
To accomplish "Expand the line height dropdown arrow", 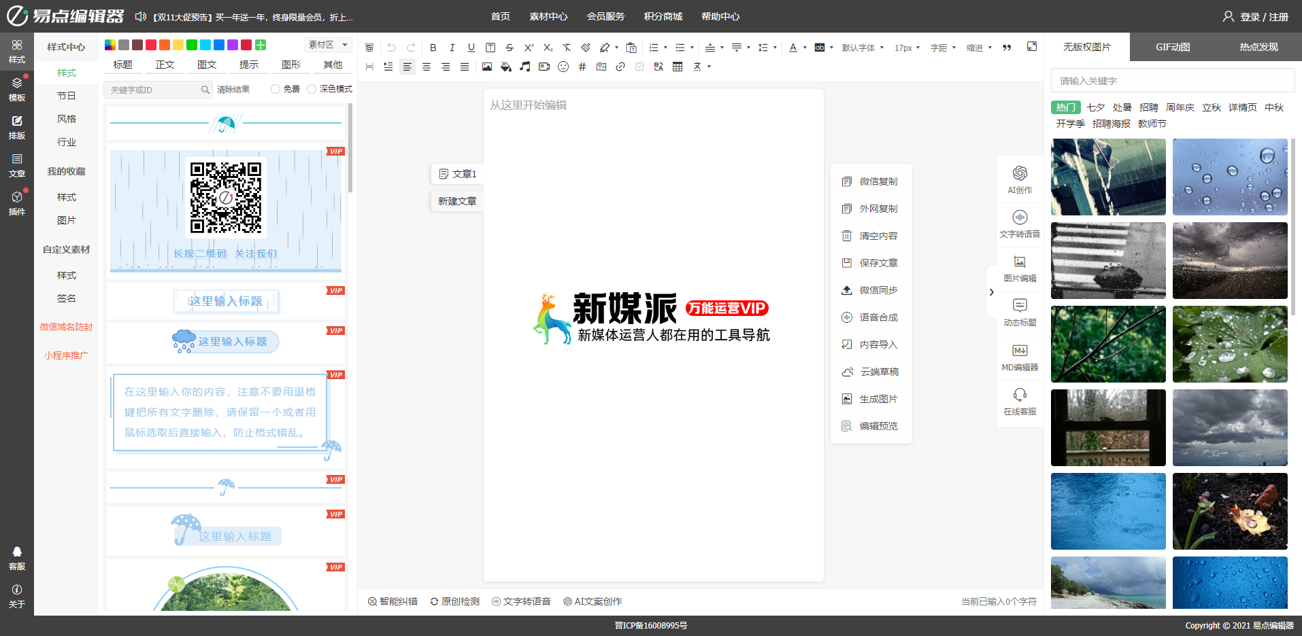I will point(775,48).
